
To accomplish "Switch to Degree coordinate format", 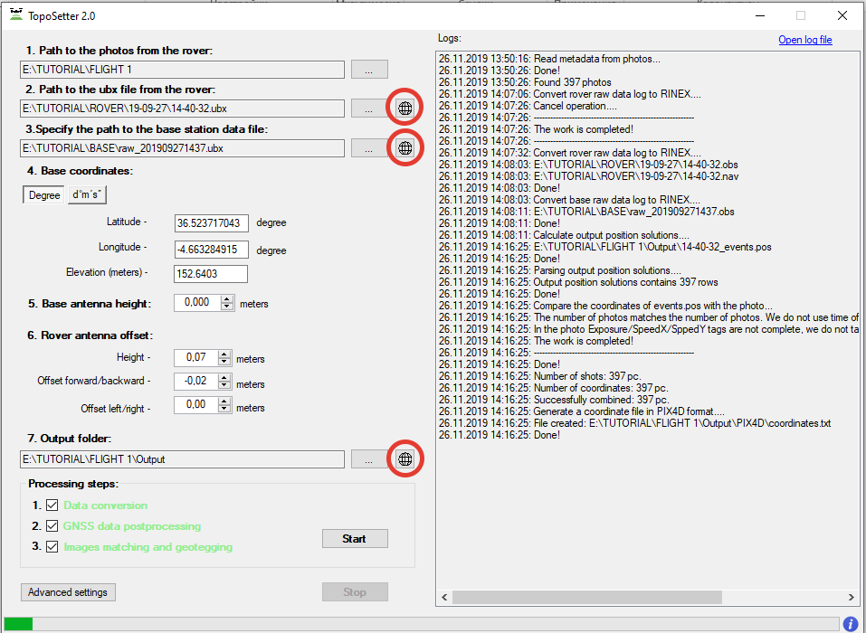I will point(43,195).
